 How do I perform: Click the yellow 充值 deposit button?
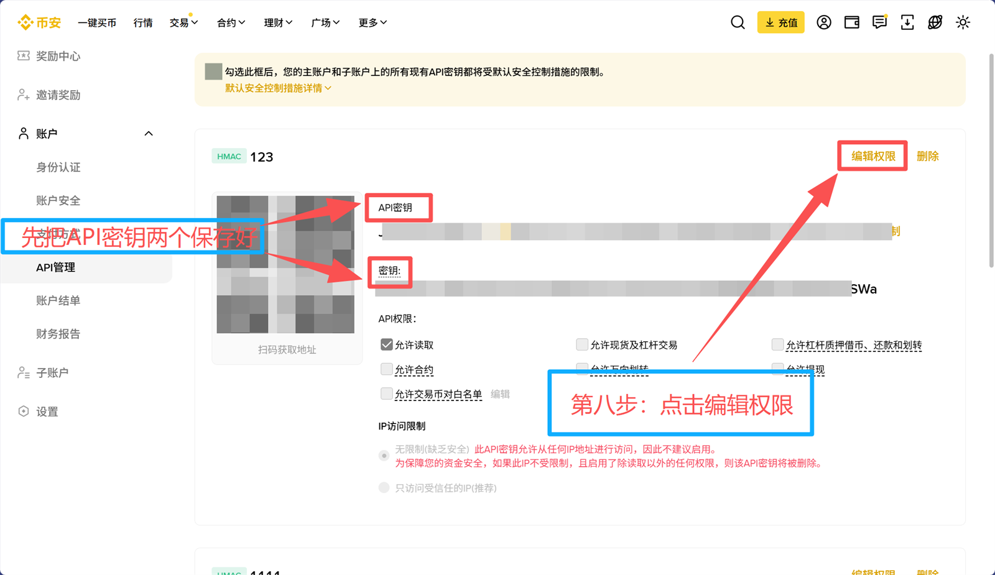click(781, 22)
